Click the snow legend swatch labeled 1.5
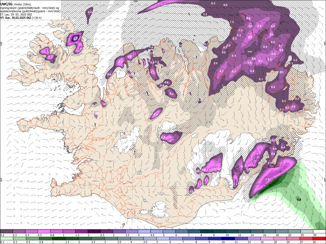Image resolution: width=326 pixels, height=244 pixels. pyautogui.click(x=81, y=232)
